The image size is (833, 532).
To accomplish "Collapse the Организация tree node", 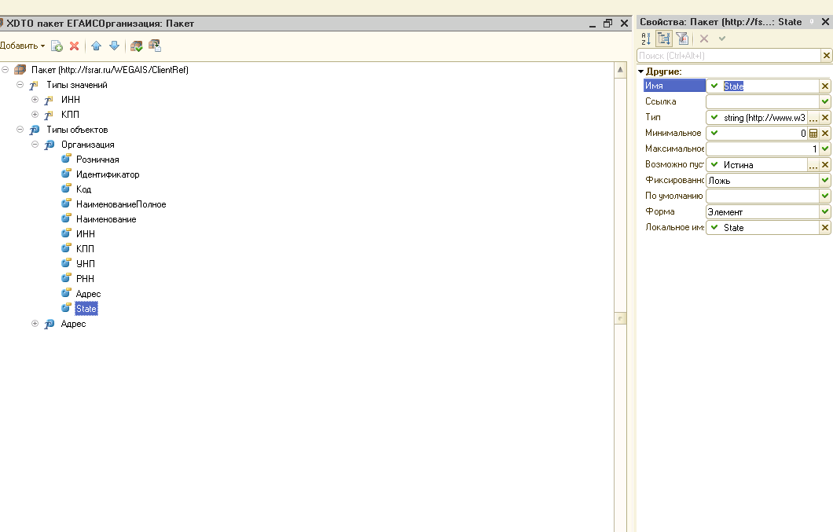I will click(35, 145).
